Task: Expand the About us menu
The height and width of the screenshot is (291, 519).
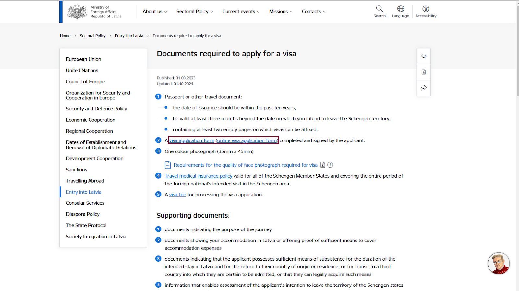Action: (x=155, y=11)
